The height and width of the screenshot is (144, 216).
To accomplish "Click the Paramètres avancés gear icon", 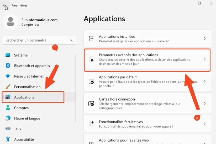I will point(91,59).
